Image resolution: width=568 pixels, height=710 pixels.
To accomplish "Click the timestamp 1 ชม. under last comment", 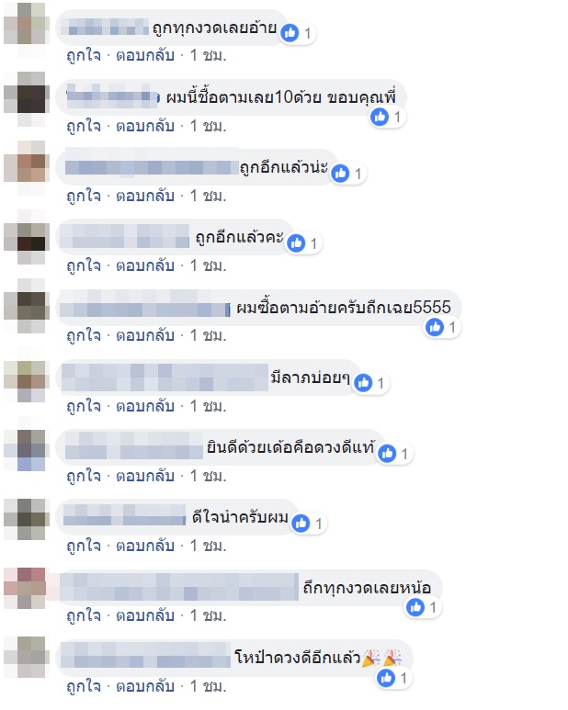I will (x=208, y=686).
